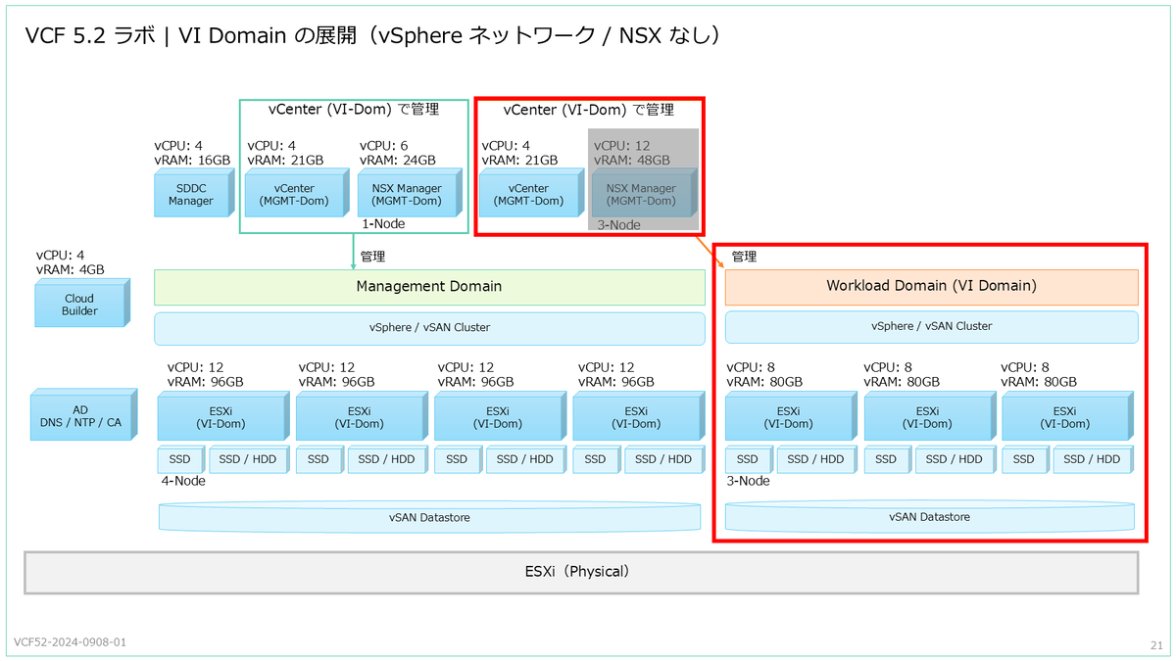Click the 'vCPU: 4 vRAM: 4GB' label above Cloud Builder
This screenshot has height=661, width=1176.
coord(71,262)
